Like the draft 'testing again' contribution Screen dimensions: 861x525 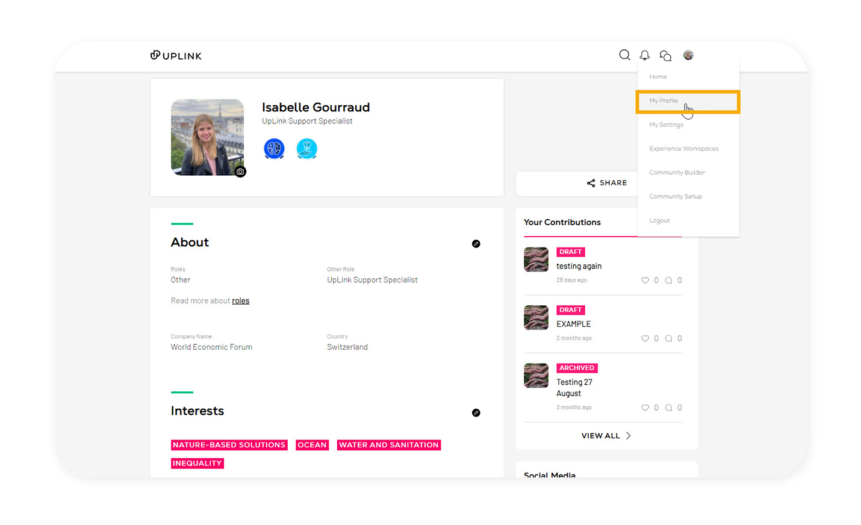(645, 280)
